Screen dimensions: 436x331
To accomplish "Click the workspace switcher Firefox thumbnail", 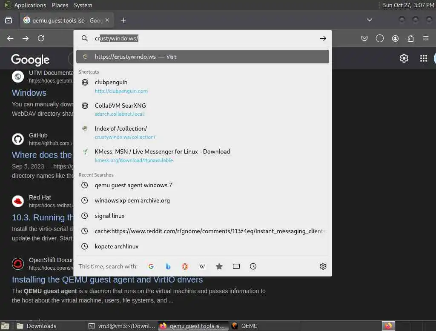I will pyautogui.click(x=388, y=326).
